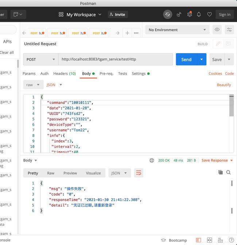This screenshot has width=237, height=245.
Task: Switch to the Tests tab
Action: tap(123, 73)
